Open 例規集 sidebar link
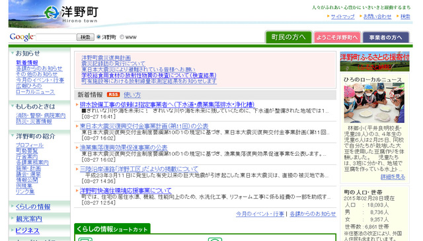 click(24, 186)
